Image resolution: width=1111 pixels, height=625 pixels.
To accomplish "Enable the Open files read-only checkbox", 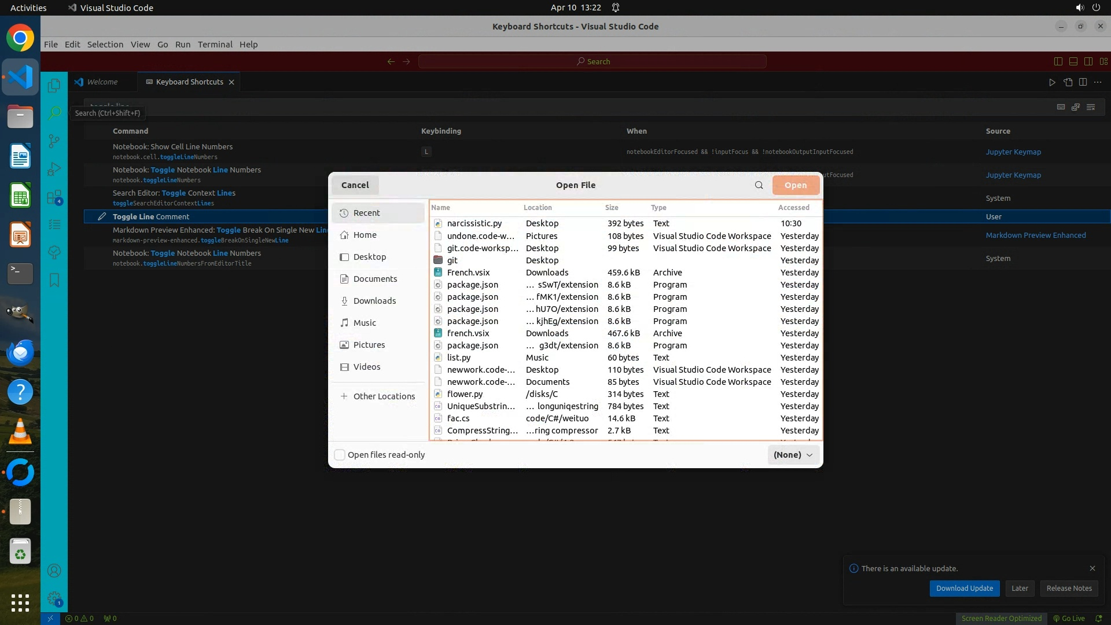I will pos(340,455).
